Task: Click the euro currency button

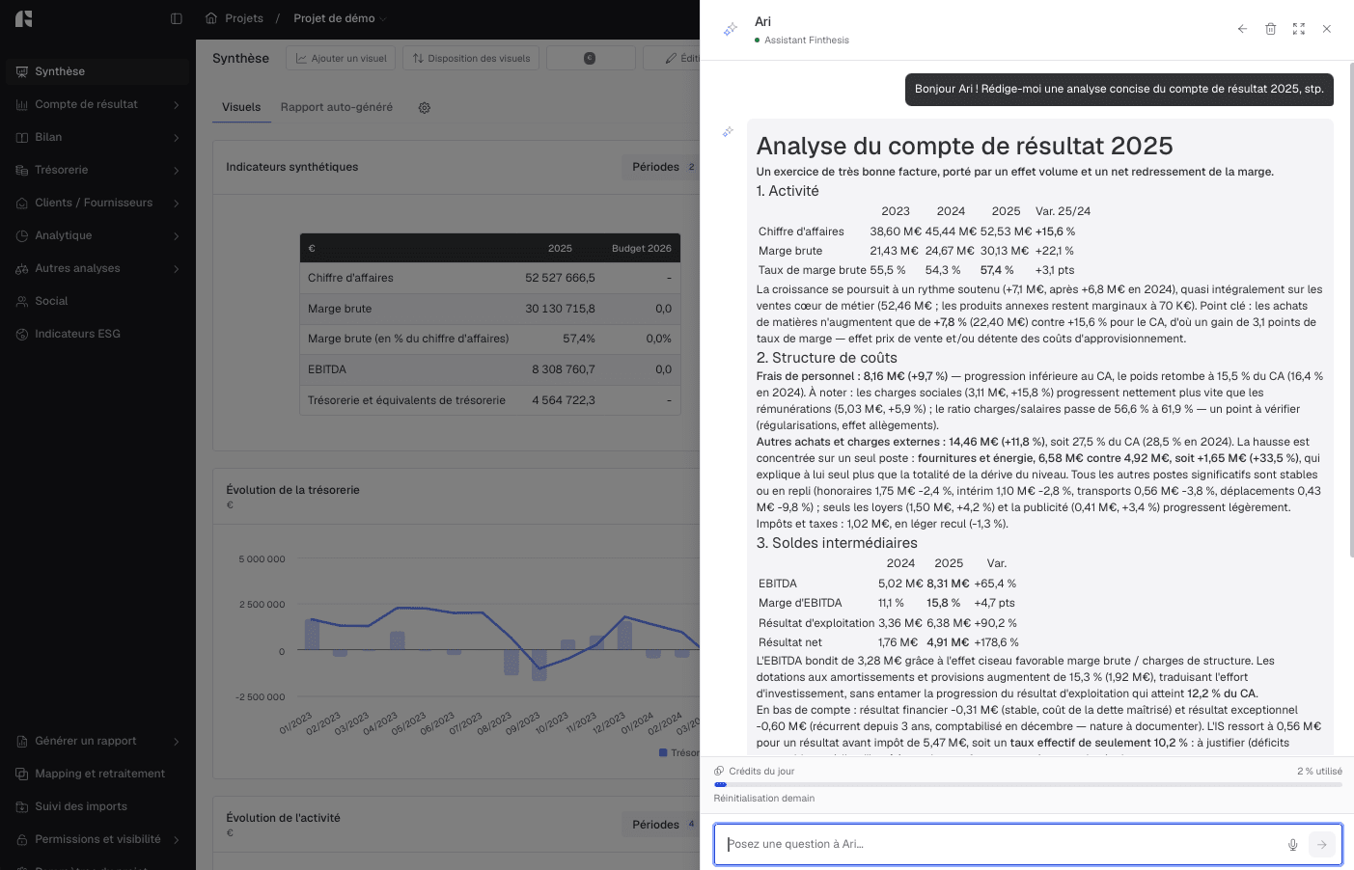Action: coord(591,58)
